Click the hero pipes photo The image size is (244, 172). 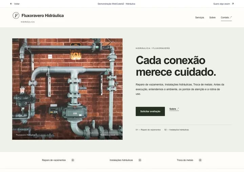(x=67, y=89)
